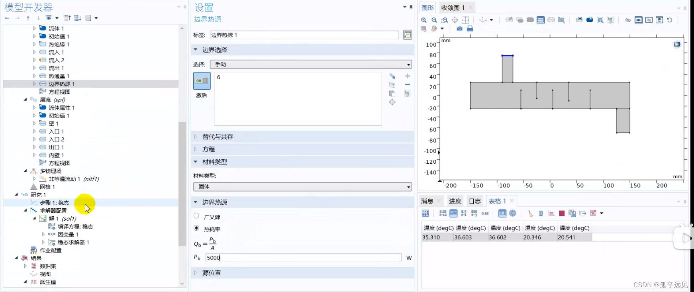Click the camera snapshot icon in graphics toolbar
The image size is (694, 292).
[x=460, y=29]
